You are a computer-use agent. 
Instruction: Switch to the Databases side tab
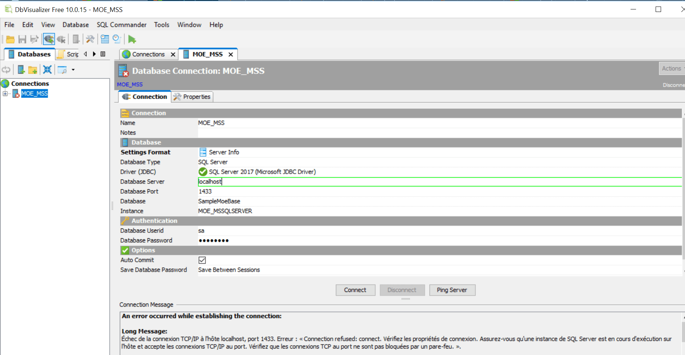[x=30, y=54]
